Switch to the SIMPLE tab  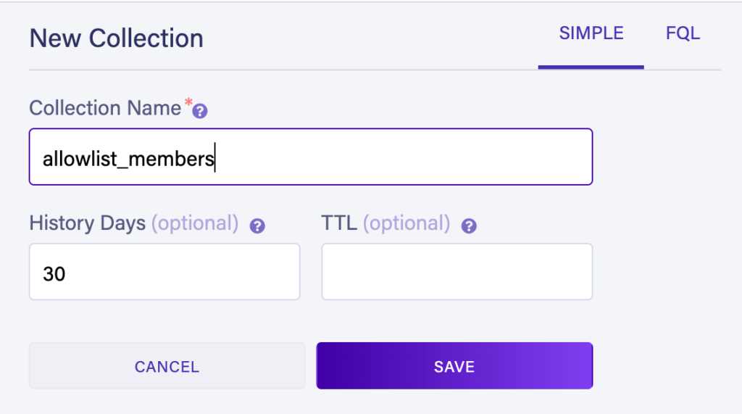591,33
